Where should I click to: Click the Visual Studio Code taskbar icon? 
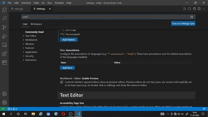78,114
